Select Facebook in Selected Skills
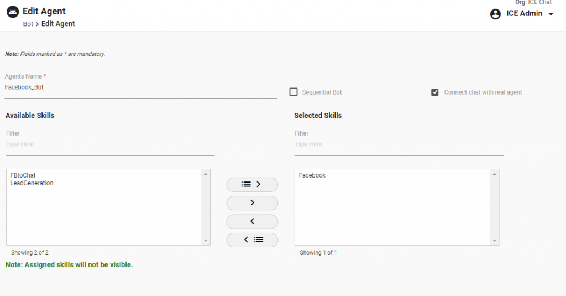This screenshot has height=296, width=566. 312,175
